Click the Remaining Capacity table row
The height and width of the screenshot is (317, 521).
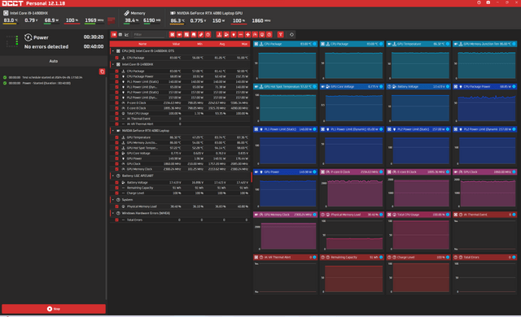point(180,188)
